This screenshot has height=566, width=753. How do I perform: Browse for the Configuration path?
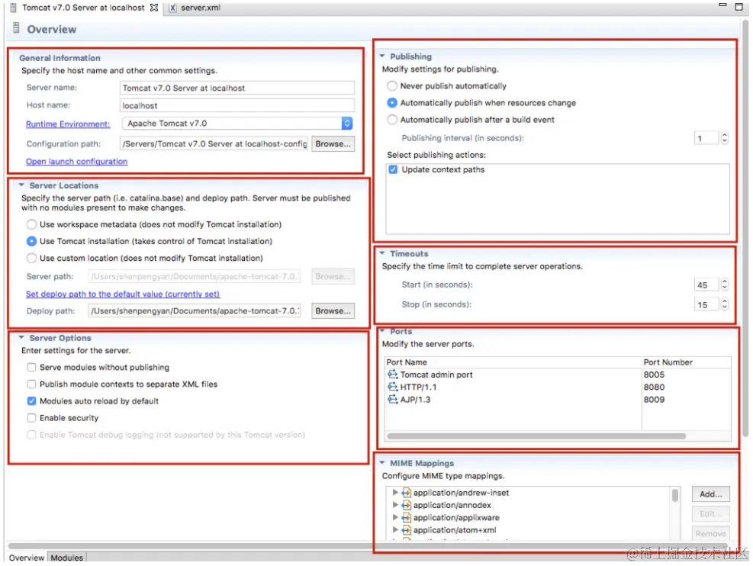[x=333, y=143]
